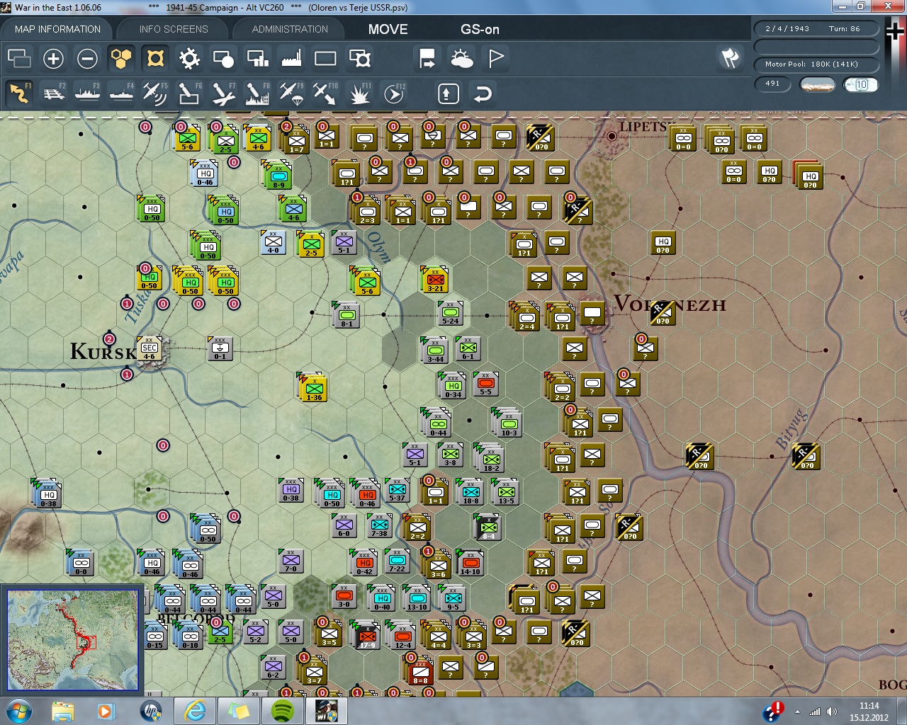Open Windows Explorer from taskbar
The height and width of the screenshot is (725, 907).
[62, 711]
